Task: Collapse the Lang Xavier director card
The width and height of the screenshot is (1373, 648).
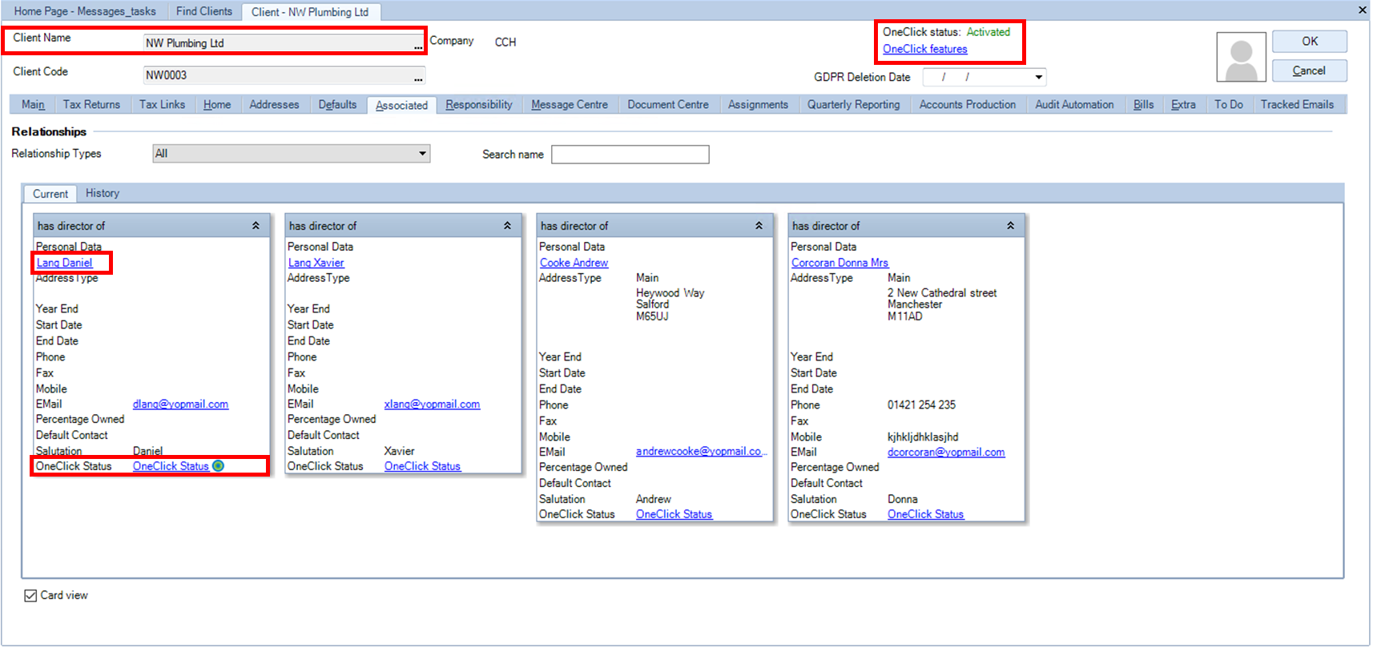Action: [x=507, y=226]
